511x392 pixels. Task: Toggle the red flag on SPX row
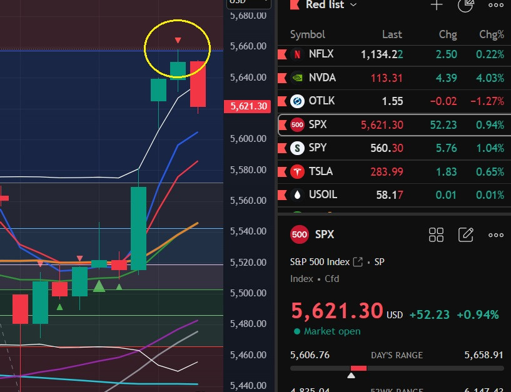(283, 125)
